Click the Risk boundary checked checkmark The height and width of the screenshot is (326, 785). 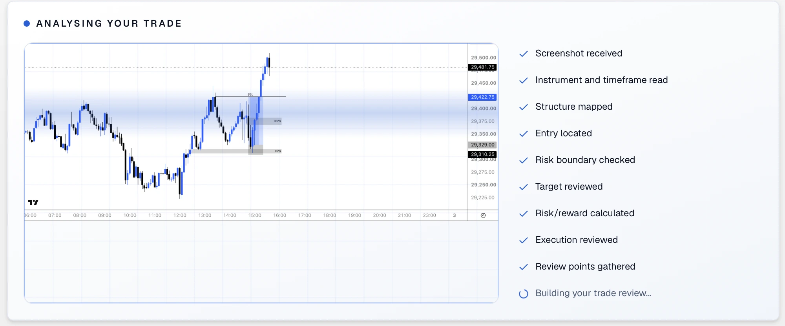click(x=524, y=161)
